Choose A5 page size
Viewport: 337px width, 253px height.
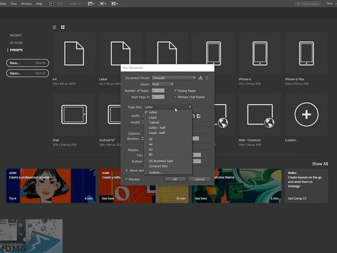[x=168, y=139]
